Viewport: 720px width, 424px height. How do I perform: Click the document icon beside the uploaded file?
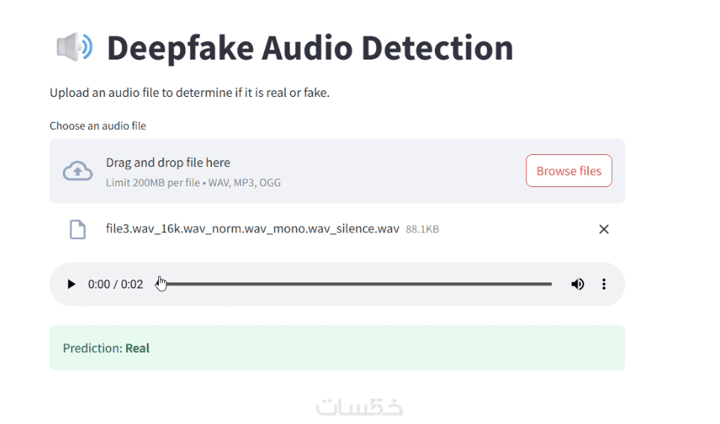pyautogui.click(x=78, y=230)
